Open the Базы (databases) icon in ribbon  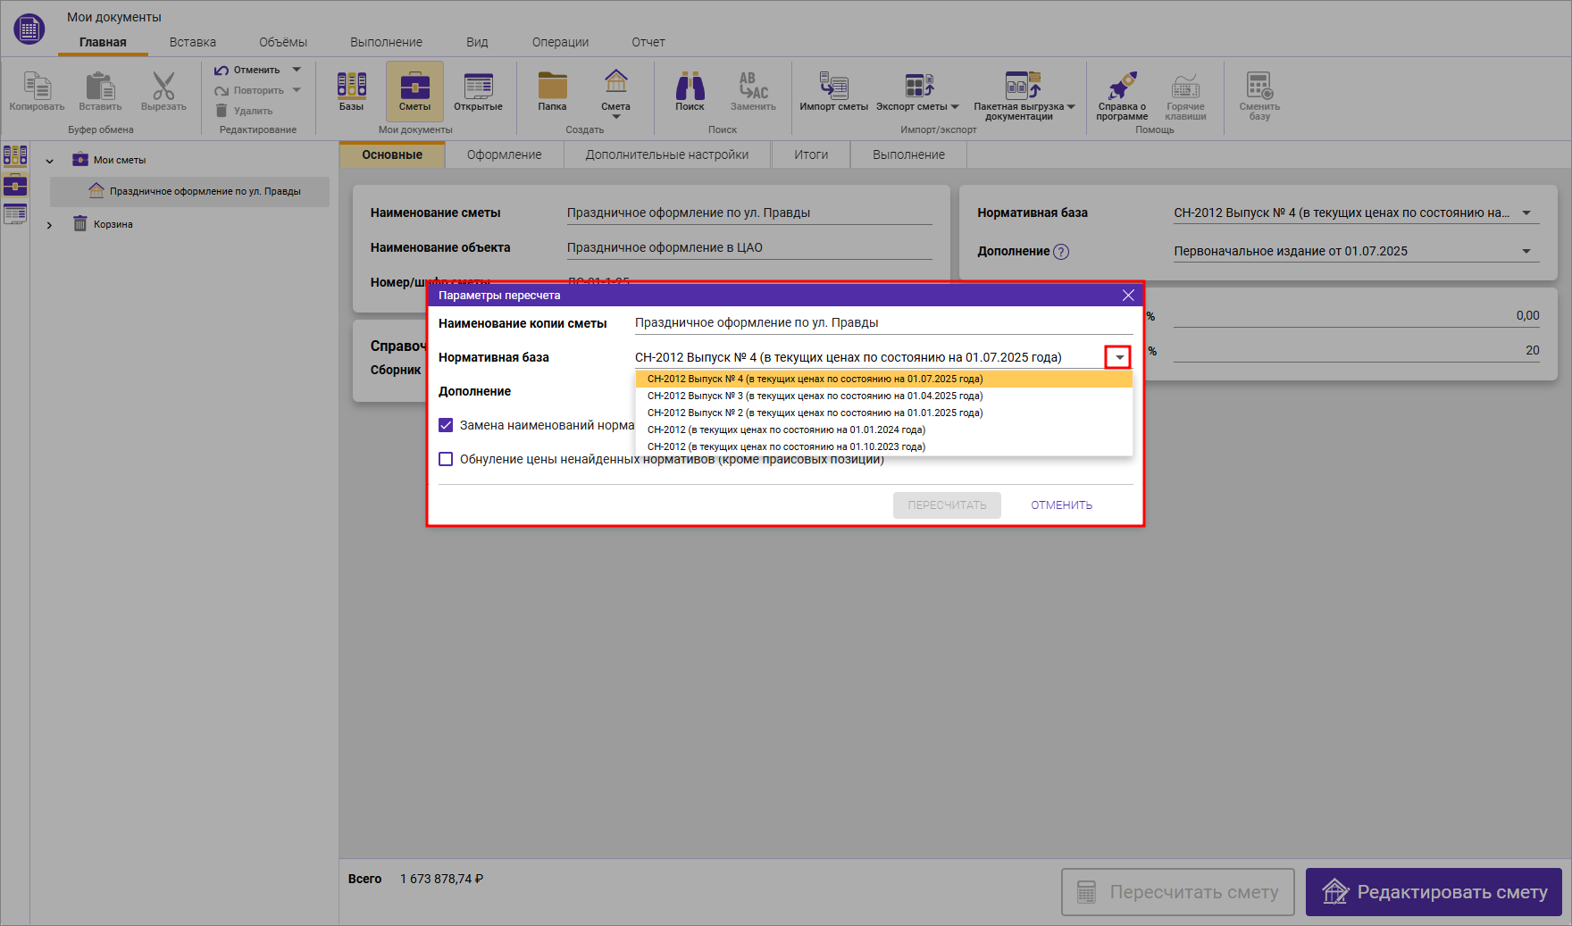pyautogui.click(x=351, y=91)
